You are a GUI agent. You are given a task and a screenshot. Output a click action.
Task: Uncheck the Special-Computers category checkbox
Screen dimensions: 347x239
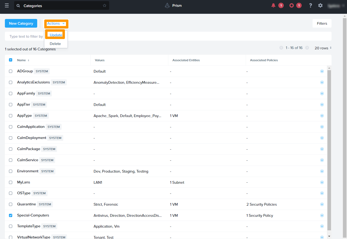click(11, 215)
